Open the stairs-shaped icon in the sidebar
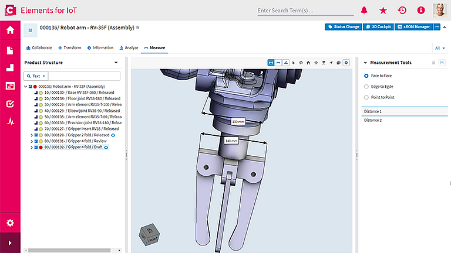 click(x=10, y=68)
